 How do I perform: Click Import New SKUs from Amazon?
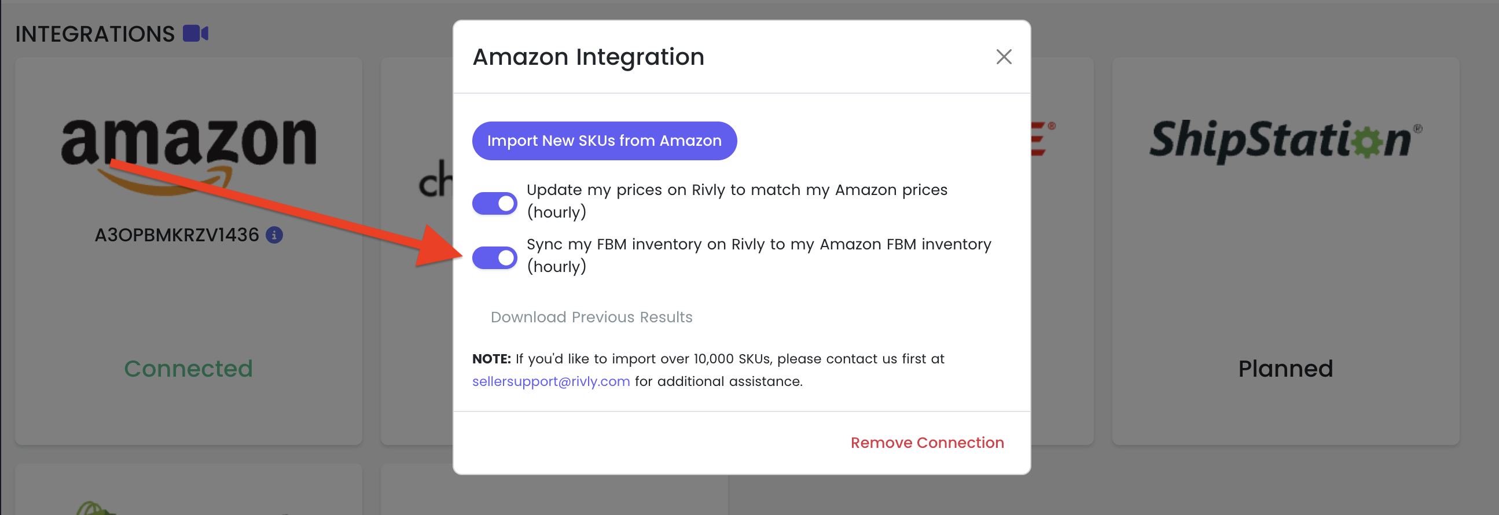click(604, 141)
